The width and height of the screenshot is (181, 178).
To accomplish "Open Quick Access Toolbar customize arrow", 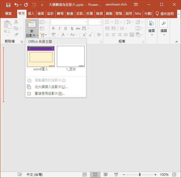I will click(x=42, y=5).
